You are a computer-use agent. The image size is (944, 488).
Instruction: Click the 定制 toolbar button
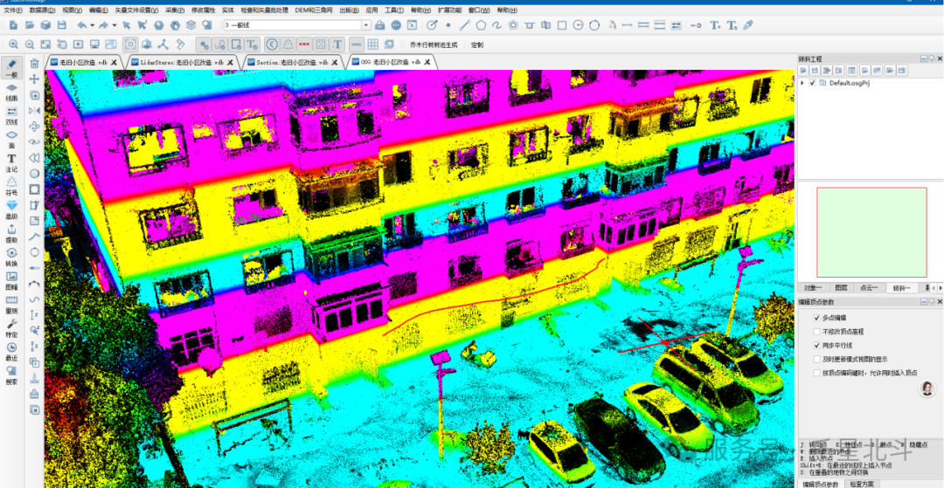(477, 45)
